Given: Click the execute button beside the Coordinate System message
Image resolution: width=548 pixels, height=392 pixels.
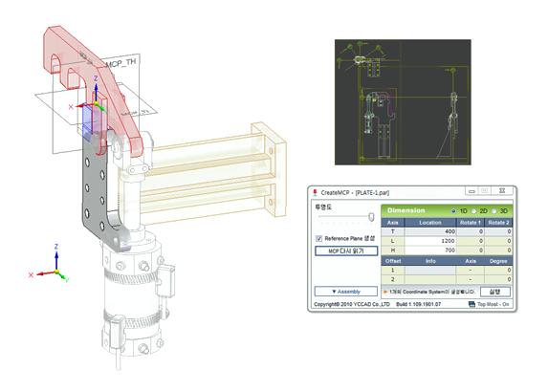Looking at the screenshot, I should pyautogui.click(x=495, y=292).
